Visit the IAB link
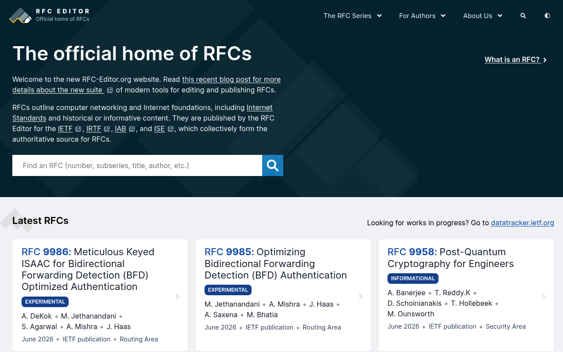The height and width of the screenshot is (352, 563). pyautogui.click(x=121, y=128)
